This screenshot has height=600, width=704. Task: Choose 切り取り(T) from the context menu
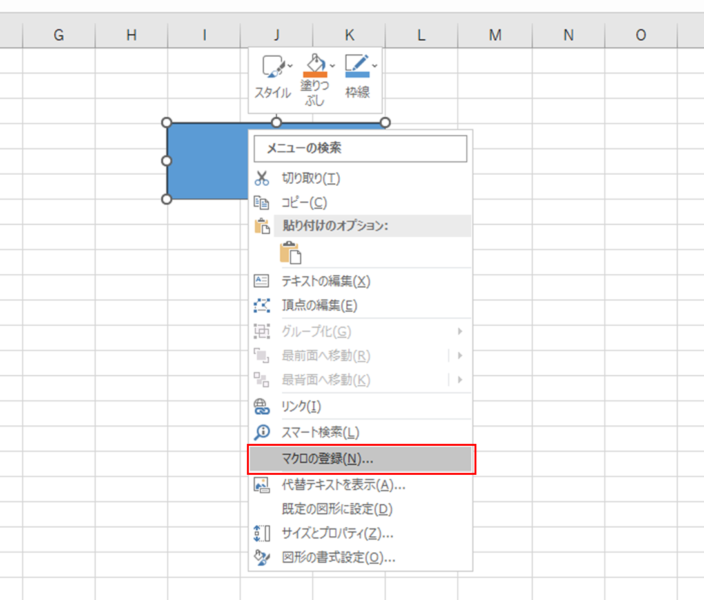point(360,179)
